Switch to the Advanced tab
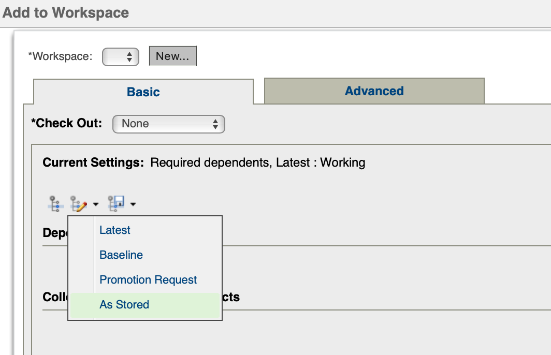The image size is (551, 355). click(x=374, y=91)
